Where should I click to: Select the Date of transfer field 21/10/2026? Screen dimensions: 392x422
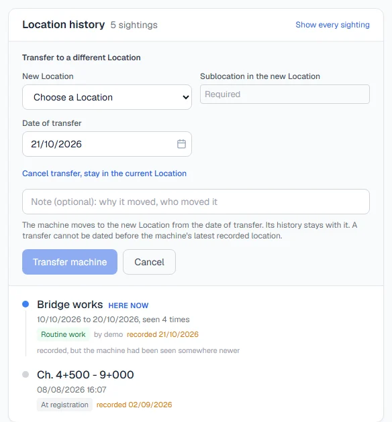click(107, 144)
